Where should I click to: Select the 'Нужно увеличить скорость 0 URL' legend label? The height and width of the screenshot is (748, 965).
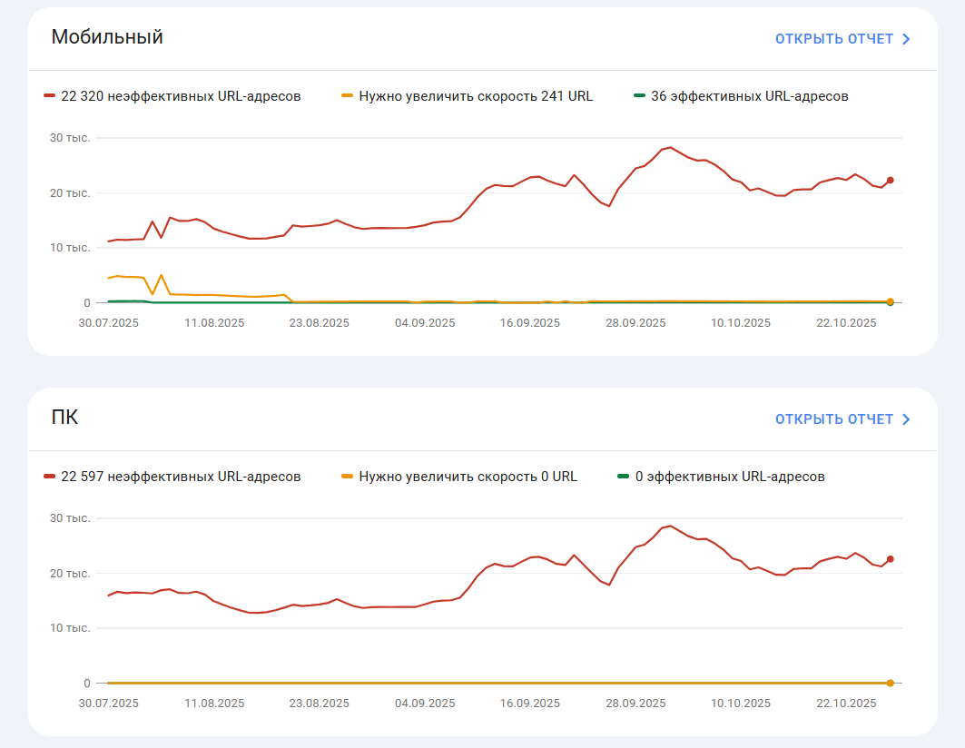coord(468,476)
